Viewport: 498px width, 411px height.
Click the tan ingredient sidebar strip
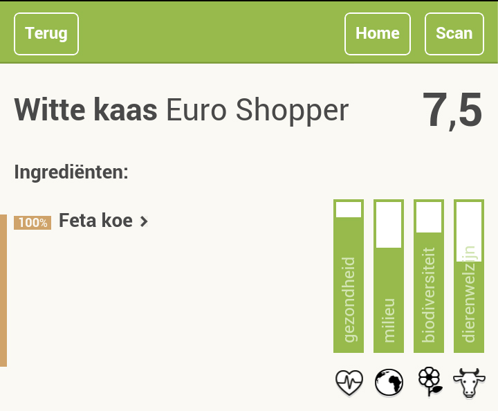(x=3, y=291)
